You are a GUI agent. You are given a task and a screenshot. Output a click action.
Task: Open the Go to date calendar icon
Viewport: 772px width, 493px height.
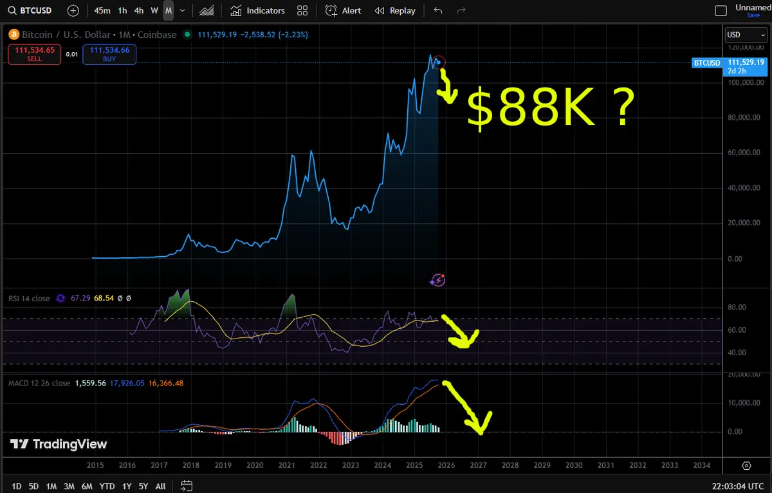point(187,486)
